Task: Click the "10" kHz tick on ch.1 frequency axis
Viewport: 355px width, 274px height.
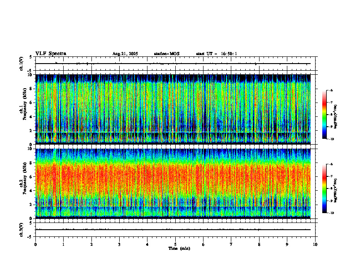Action: pyautogui.click(x=30, y=75)
